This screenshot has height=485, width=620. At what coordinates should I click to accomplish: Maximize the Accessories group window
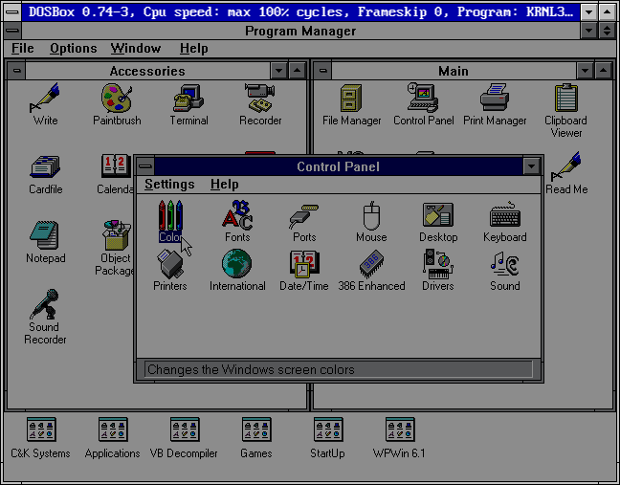297,71
